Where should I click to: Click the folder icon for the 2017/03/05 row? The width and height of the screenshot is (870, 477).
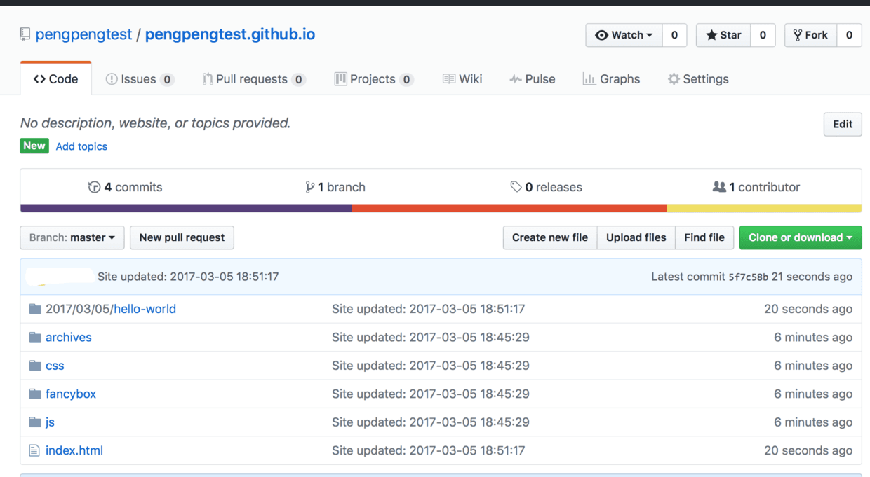pyautogui.click(x=35, y=309)
